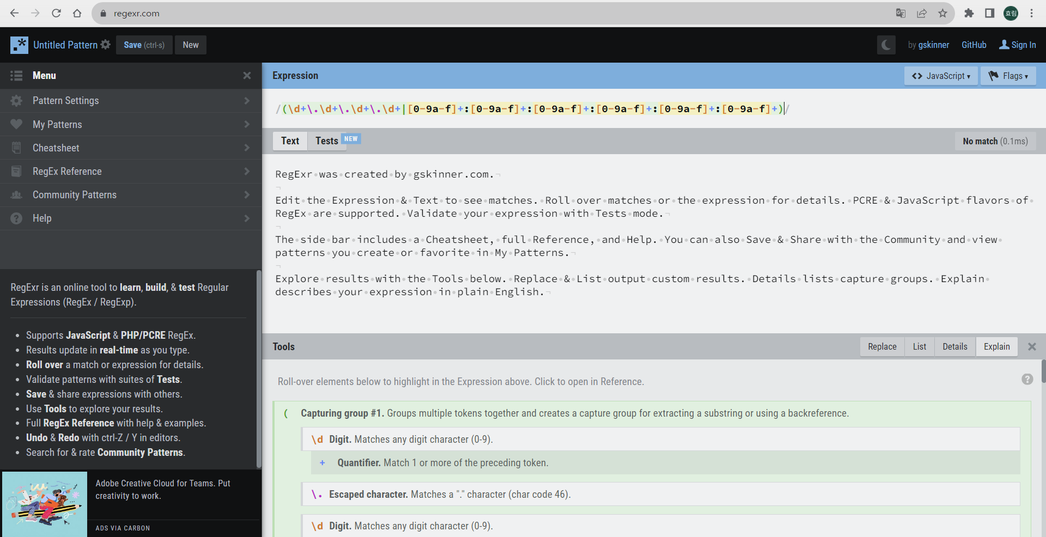Viewport: 1046px width, 537px height.
Task: Click the RegEx Reference book icon
Action: pyautogui.click(x=16, y=171)
